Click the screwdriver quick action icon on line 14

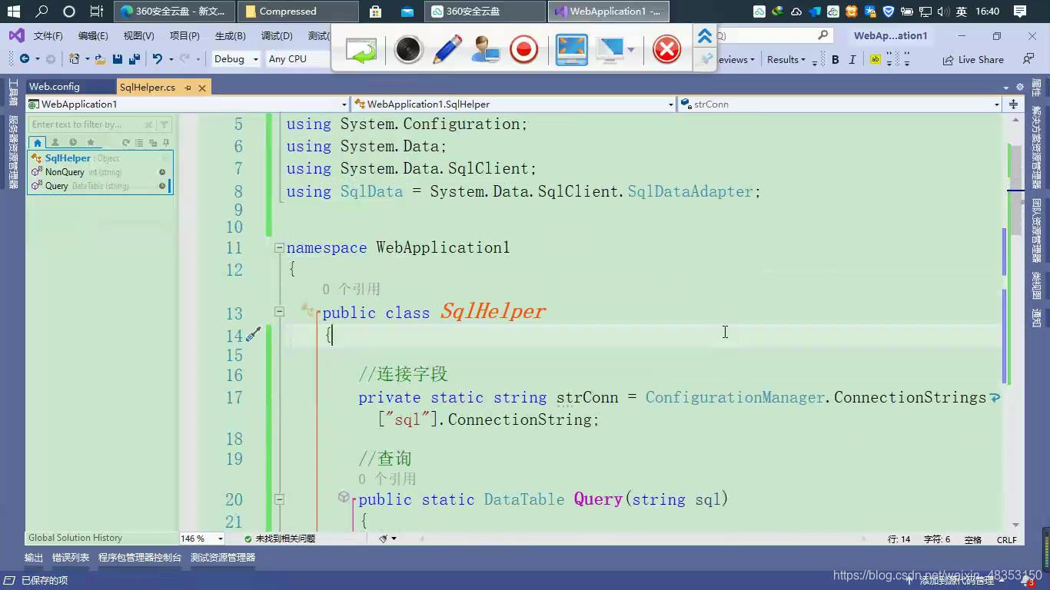[254, 334]
